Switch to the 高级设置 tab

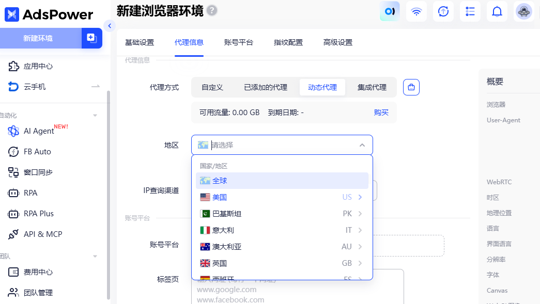point(338,42)
